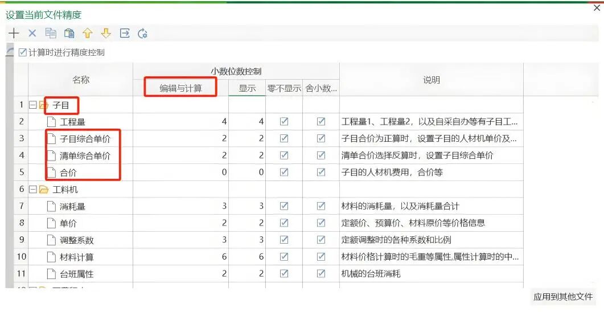Toggle 零不显示 checkbox for 工程量

tap(284, 122)
